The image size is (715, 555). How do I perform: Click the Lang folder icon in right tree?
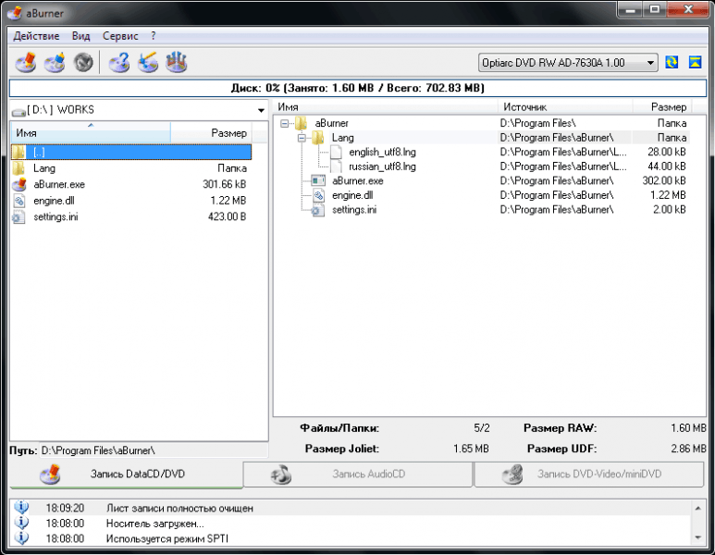318,138
